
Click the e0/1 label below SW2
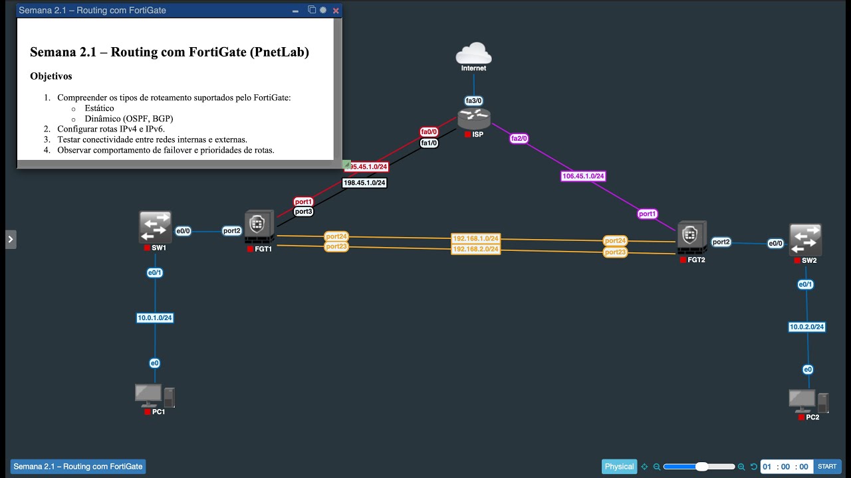pos(806,284)
